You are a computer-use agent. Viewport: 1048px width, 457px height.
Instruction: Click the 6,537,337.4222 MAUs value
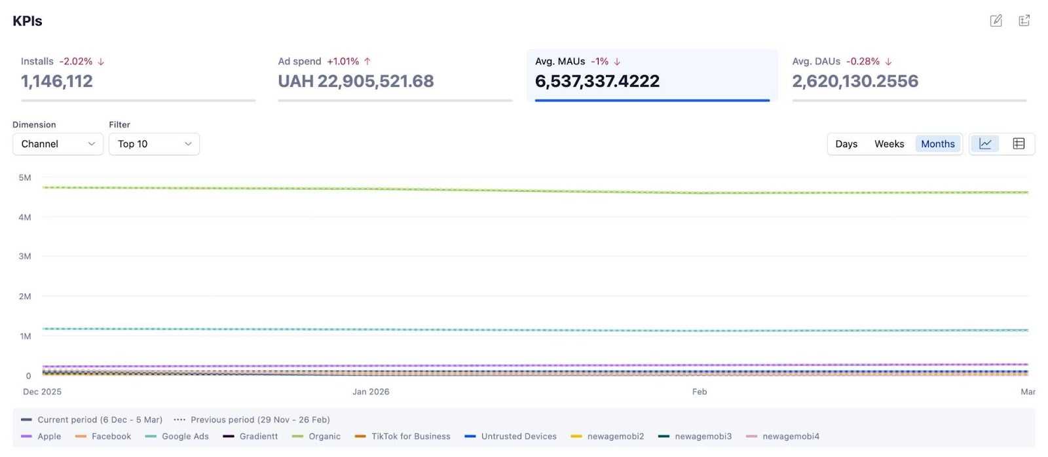click(597, 81)
